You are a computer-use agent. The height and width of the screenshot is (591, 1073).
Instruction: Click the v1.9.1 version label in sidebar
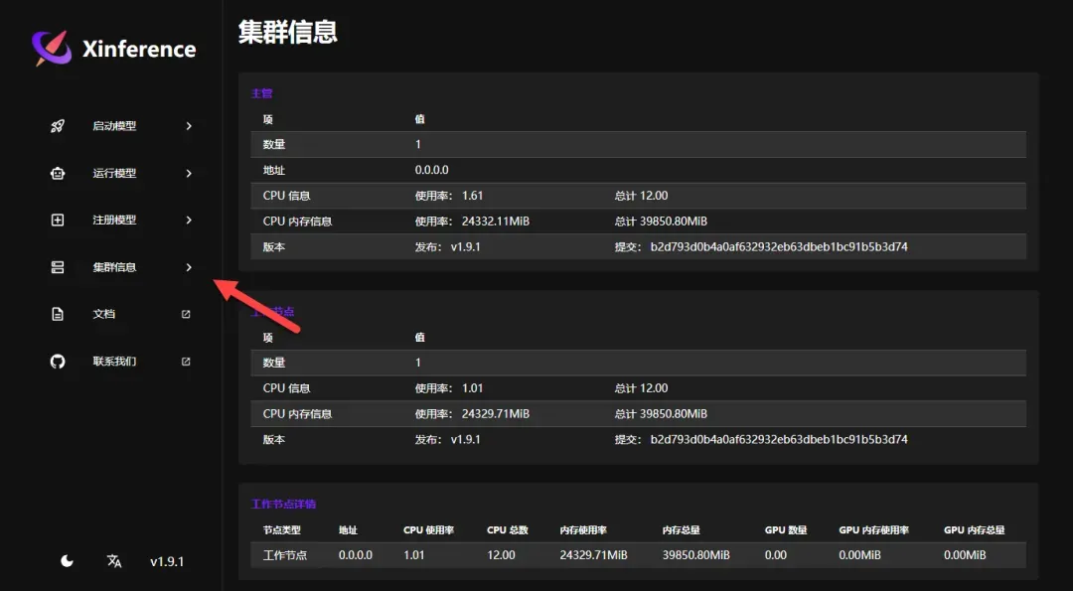(167, 561)
